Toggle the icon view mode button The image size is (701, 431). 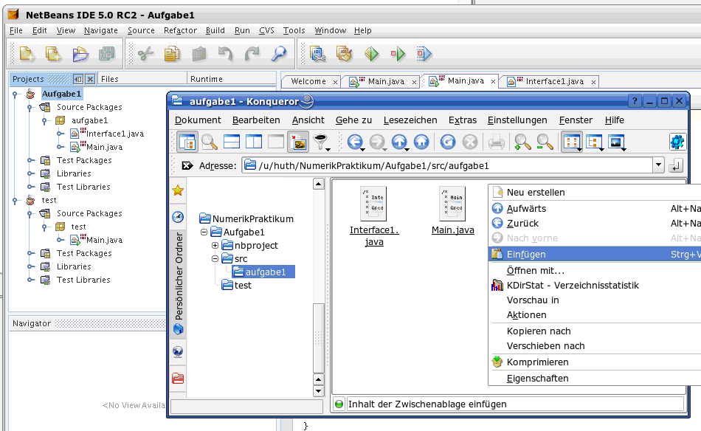(571, 142)
